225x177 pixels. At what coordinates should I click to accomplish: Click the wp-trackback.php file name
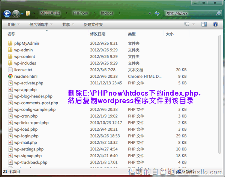coord(31,162)
